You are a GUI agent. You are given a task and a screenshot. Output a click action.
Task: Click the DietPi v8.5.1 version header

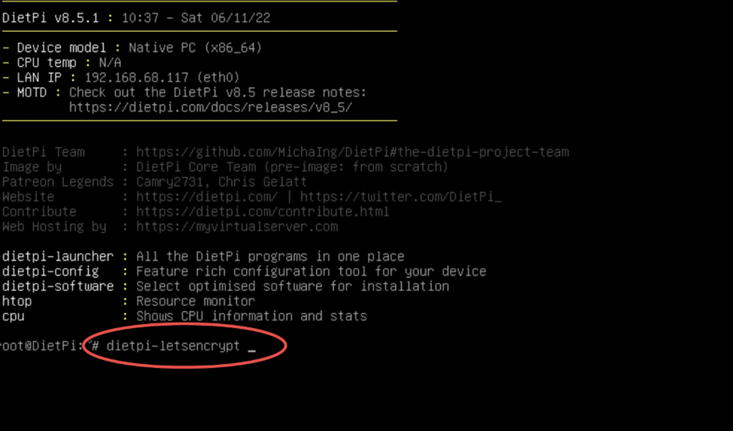coord(50,18)
